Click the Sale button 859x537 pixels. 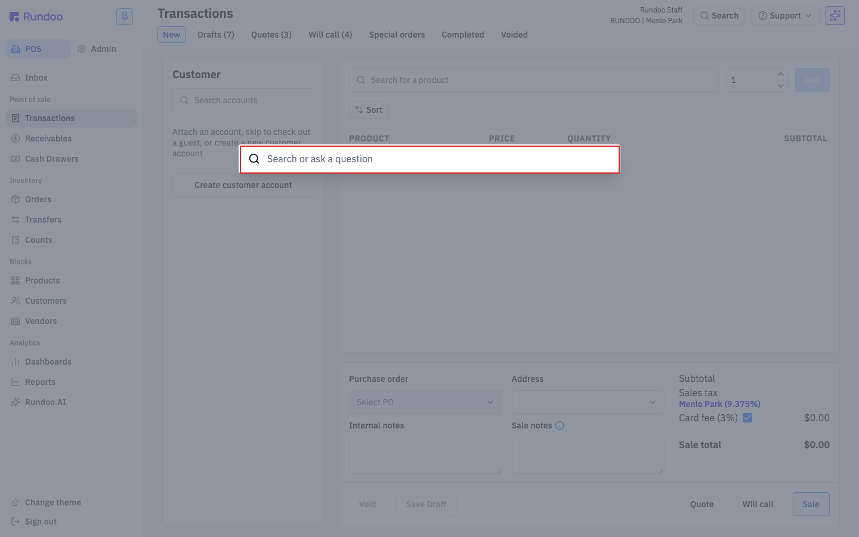click(x=811, y=504)
